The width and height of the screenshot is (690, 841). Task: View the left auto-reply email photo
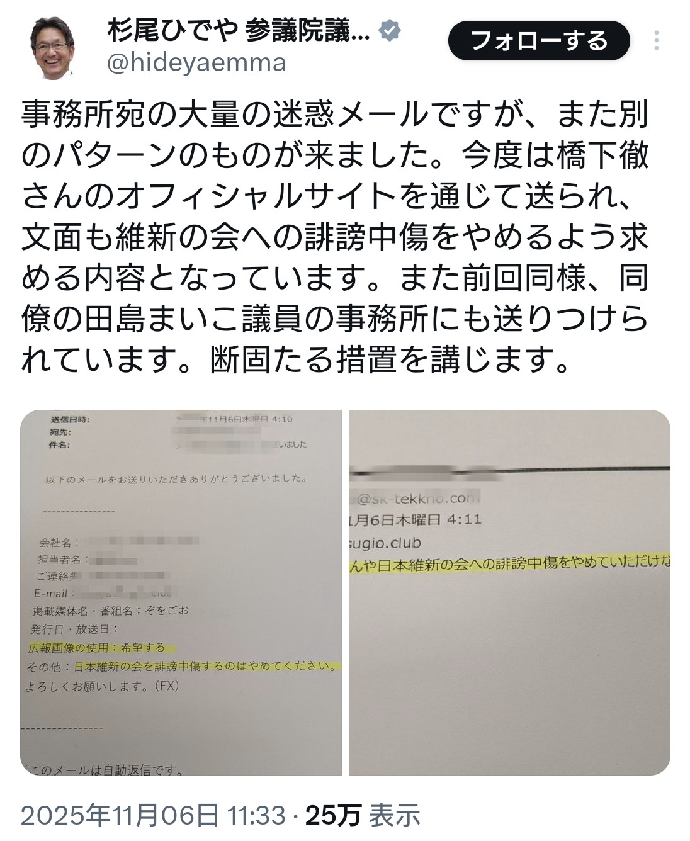point(181,592)
